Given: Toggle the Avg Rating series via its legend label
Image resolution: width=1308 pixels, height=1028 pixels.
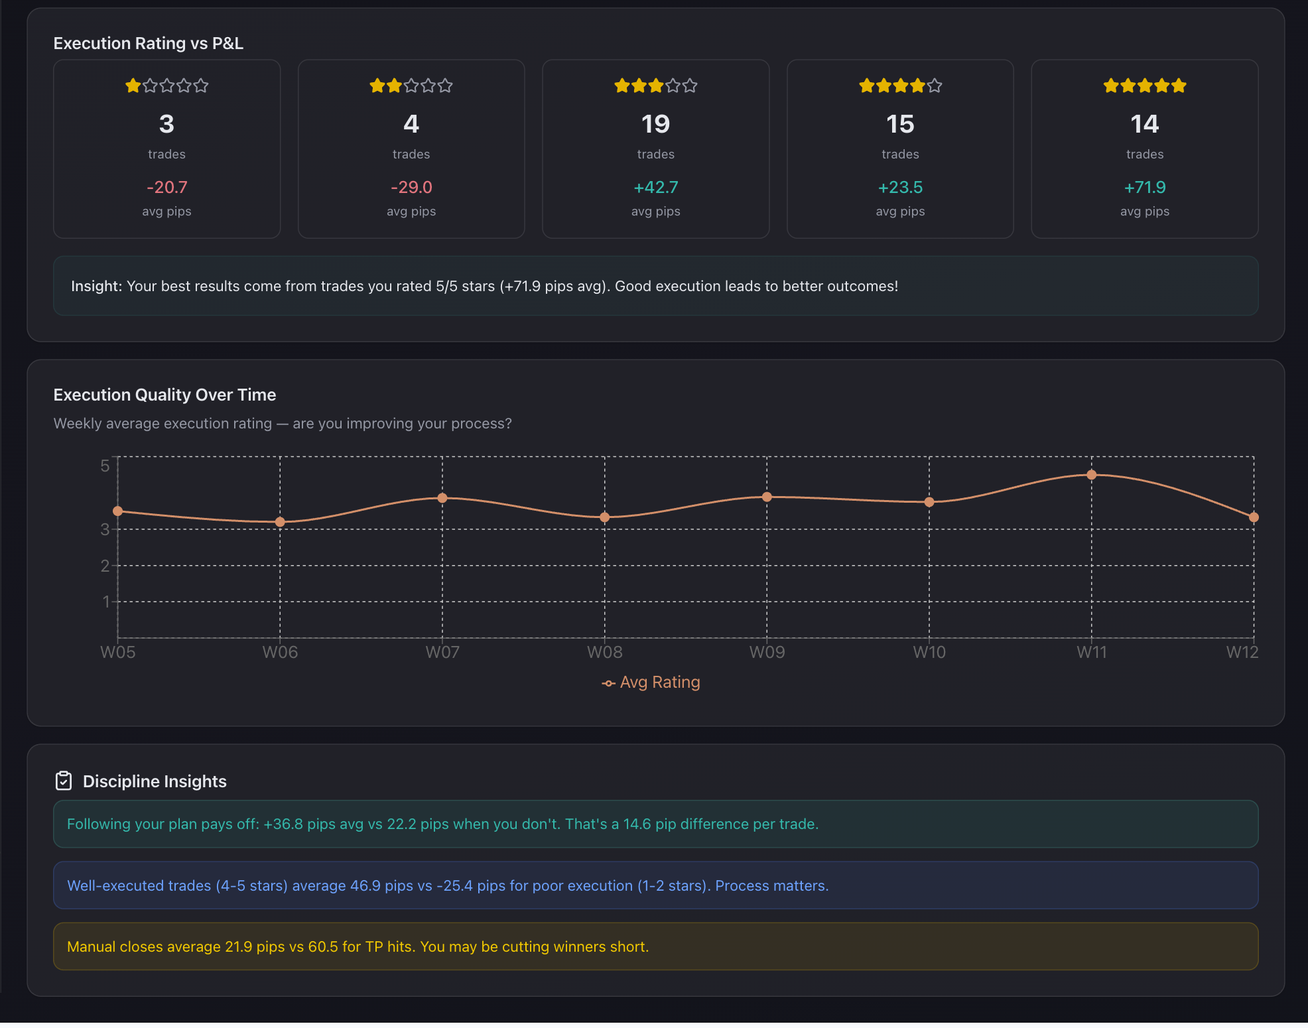Looking at the screenshot, I should (661, 682).
